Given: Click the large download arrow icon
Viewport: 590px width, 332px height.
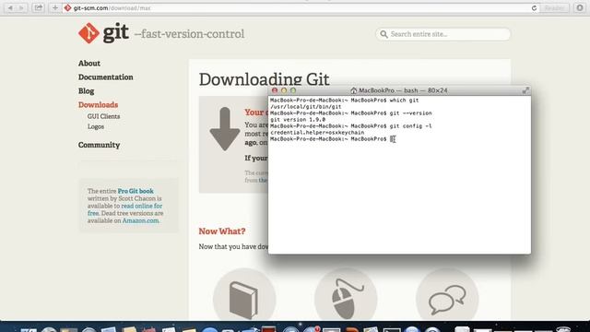Looking at the screenshot, I should pyautogui.click(x=225, y=129).
